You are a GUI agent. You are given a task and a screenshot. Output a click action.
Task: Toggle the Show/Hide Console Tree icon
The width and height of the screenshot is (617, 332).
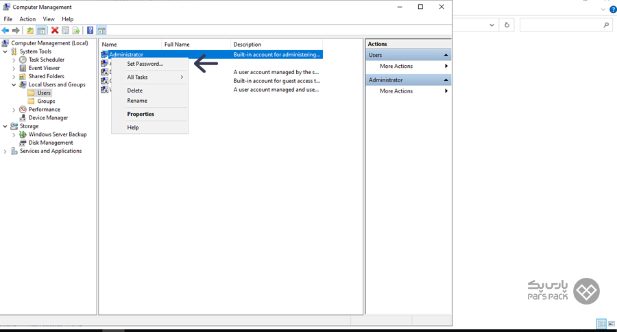(x=40, y=30)
